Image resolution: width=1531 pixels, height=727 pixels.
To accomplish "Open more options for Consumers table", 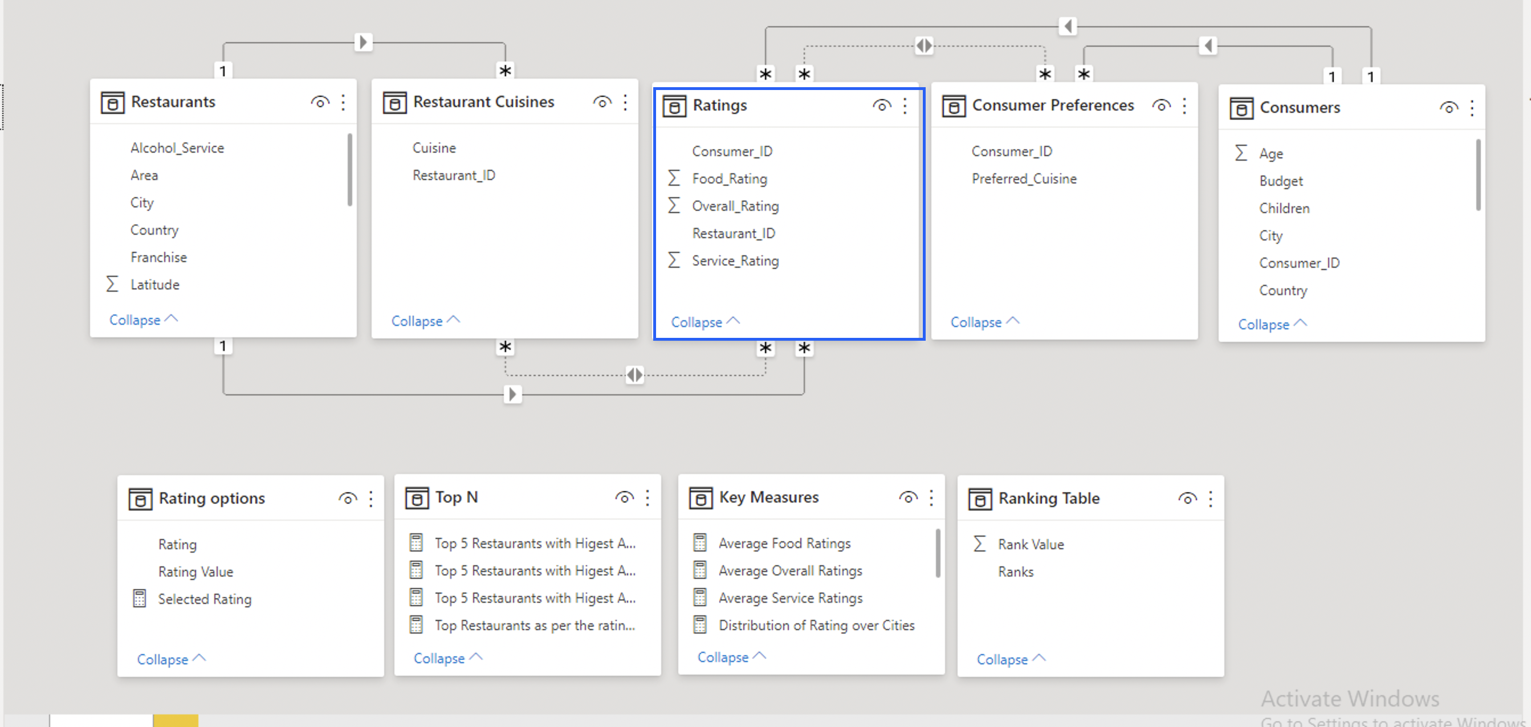I will click(x=1472, y=108).
